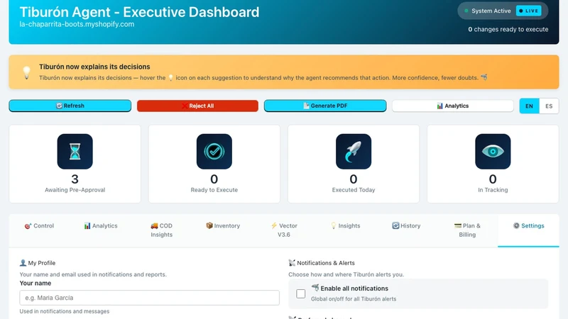The width and height of the screenshot is (568, 319).
Task: Switch language to EN
Action: 529,106
